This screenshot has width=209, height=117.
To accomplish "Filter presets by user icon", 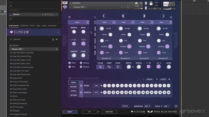I will (53, 39).
